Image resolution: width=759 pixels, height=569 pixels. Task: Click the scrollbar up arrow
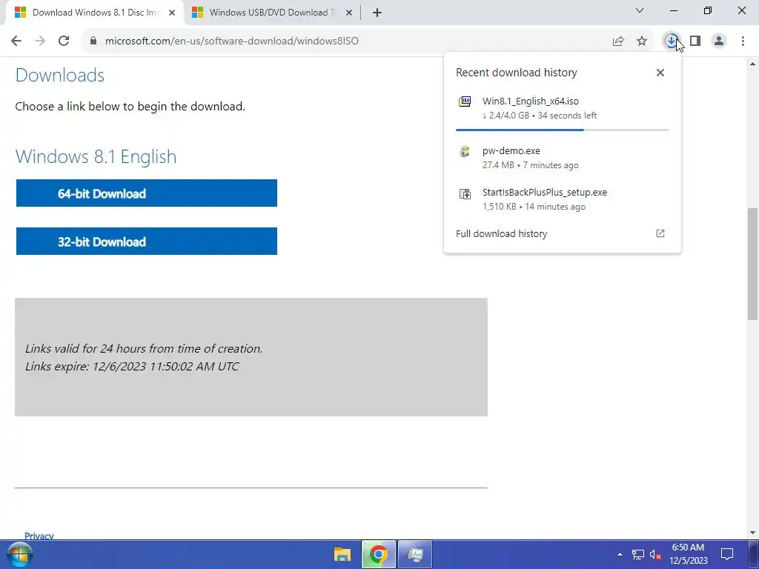pyautogui.click(x=752, y=64)
